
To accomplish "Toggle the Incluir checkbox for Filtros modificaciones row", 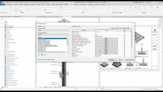I will tap(124, 44).
